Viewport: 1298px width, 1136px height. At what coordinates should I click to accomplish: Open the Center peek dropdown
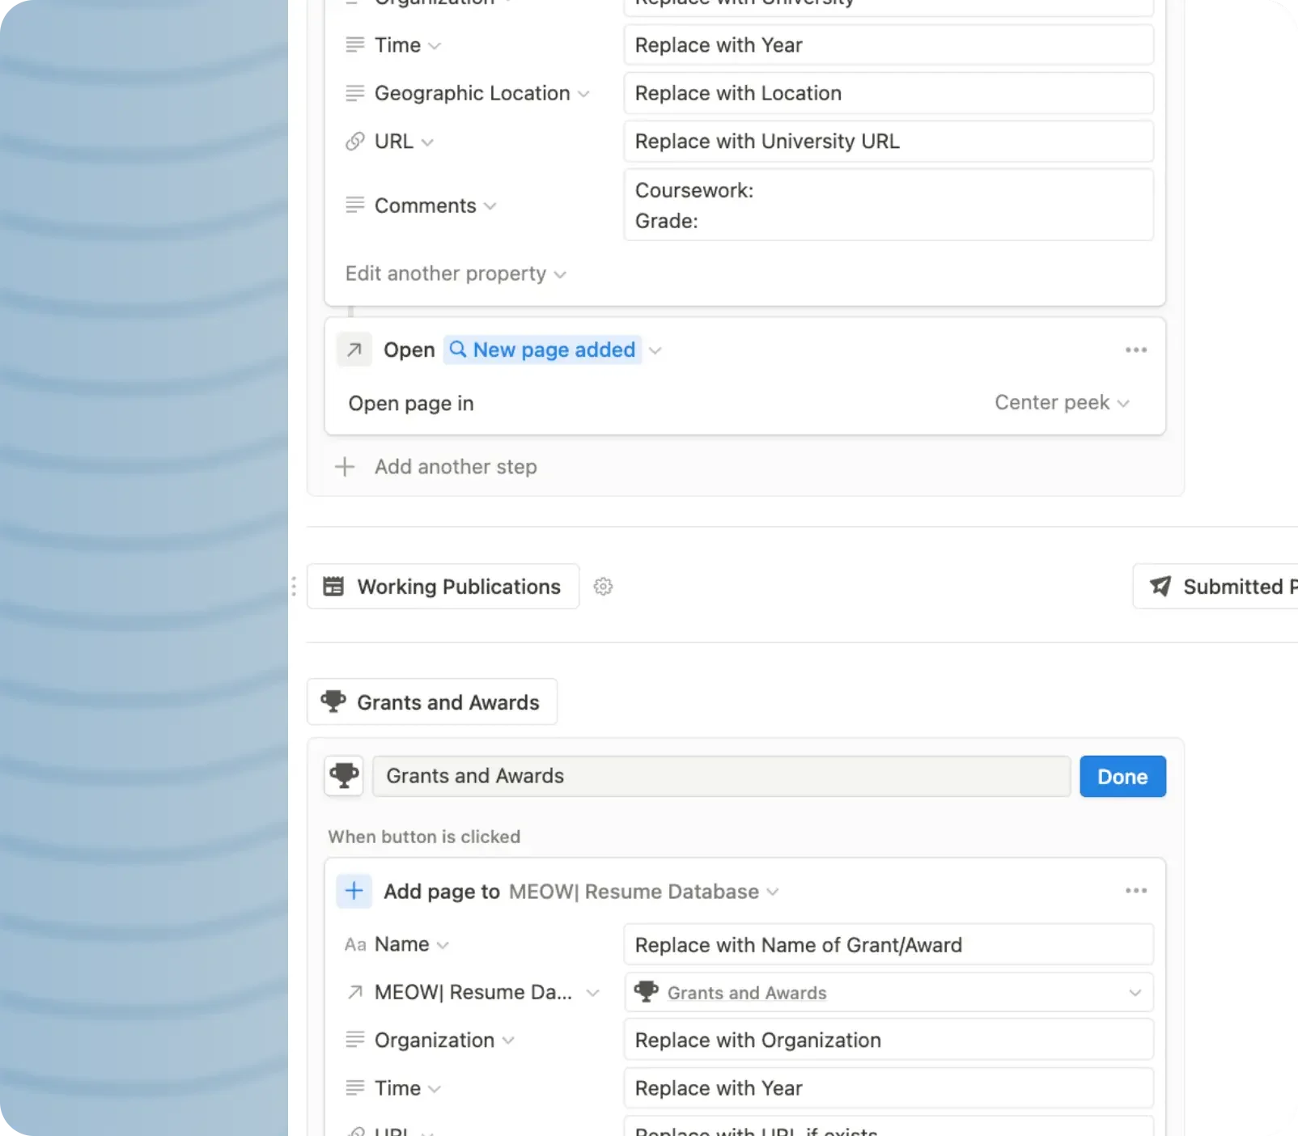point(1062,402)
